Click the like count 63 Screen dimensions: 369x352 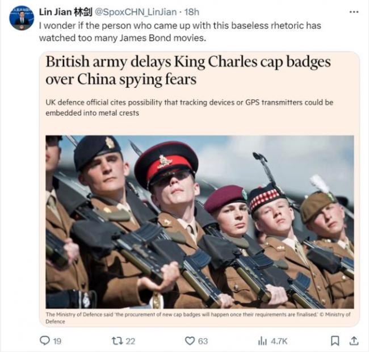(x=203, y=341)
